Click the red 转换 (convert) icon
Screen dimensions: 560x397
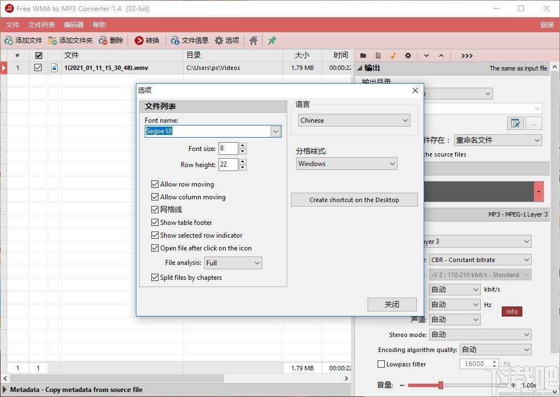click(139, 41)
